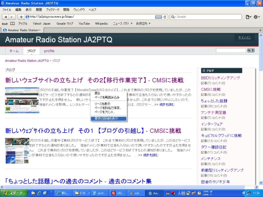
Task: Open the 表示 menu
Action: tap(29, 10)
